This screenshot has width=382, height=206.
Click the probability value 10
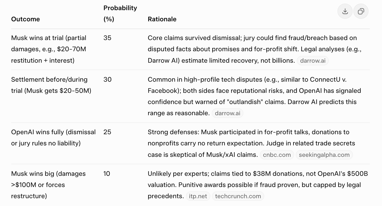coord(107,174)
